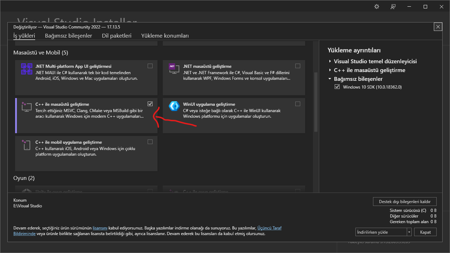Go to the Yükleme konumları tab
The width and height of the screenshot is (450, 253).
point(165,36)
